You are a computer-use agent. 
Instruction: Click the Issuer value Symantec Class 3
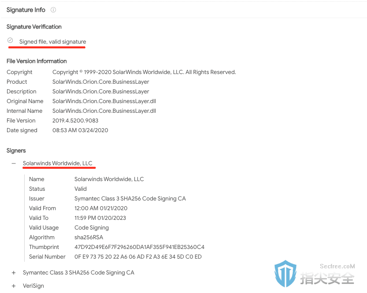point(130,199)
